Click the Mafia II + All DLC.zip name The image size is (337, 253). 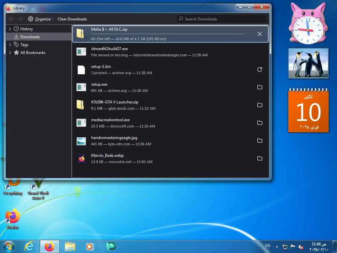[x=109, y=29]
